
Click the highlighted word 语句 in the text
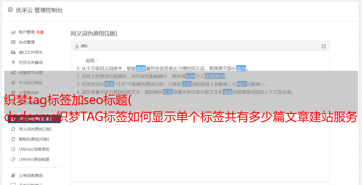click(241, 68)
